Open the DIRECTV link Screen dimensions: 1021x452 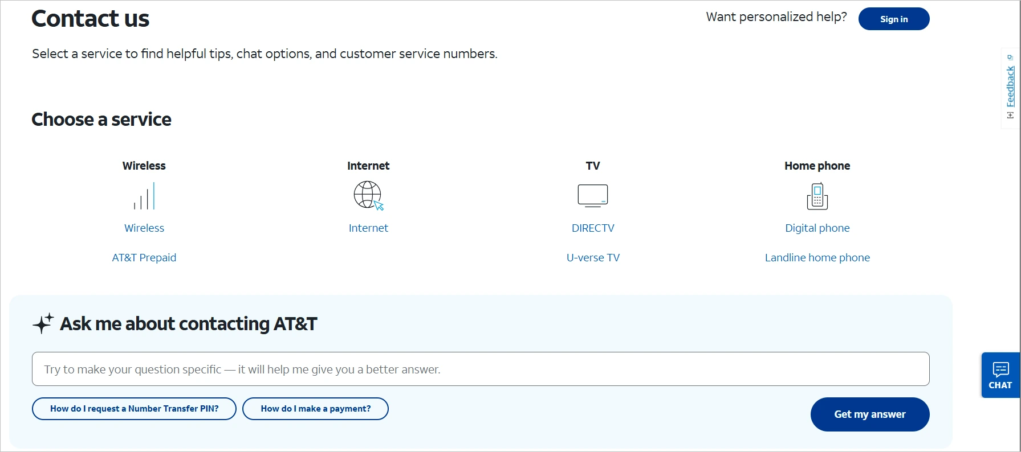click(x=593, y=228)
